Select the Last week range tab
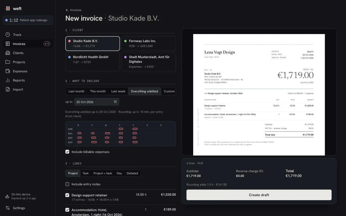The width and height of the screenshot is (346, 216). coord(118,91)
